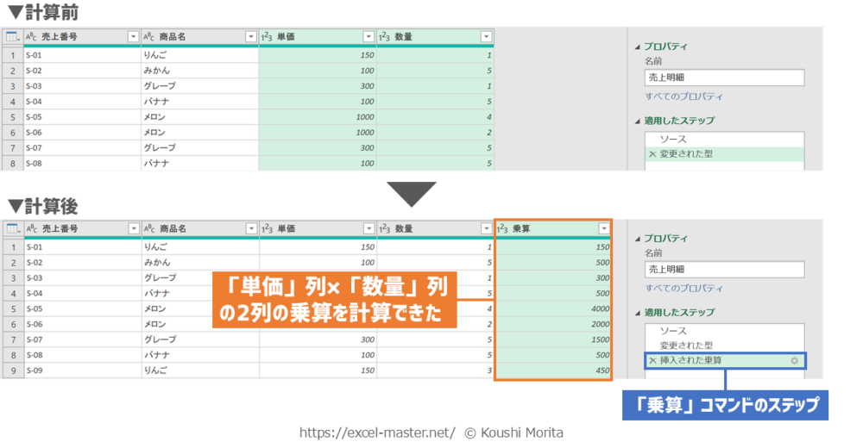Open the 乗算 column filter dropdown

tap(603, 228)
